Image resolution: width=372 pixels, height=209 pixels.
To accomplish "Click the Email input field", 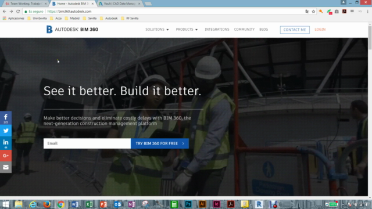I will tap(87, 143).
